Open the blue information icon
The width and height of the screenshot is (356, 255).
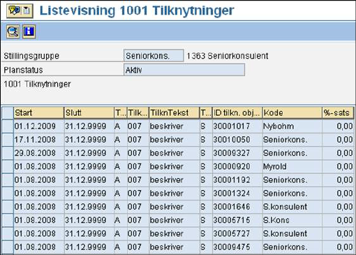[x=29, y=31]
